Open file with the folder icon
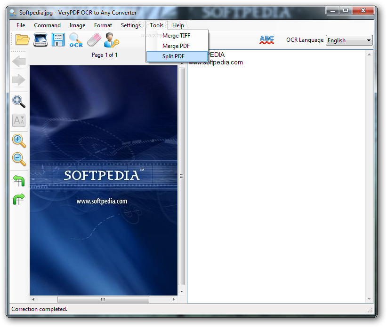Image resolution: width=387 pixels, height=327 pixels. click(22, 40)
